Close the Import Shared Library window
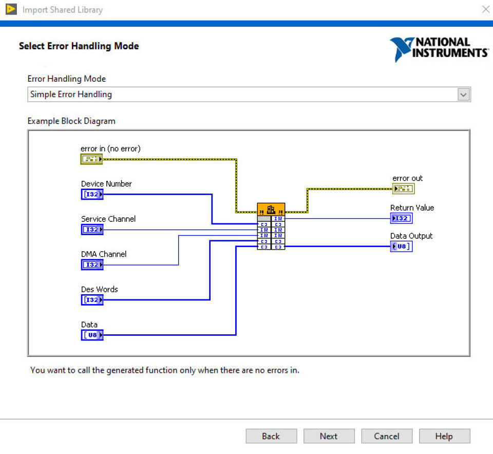 point(486,9)
